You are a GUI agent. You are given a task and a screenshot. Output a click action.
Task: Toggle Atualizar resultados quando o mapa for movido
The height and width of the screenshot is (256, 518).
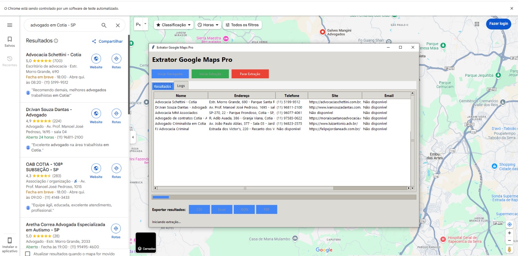28,254
